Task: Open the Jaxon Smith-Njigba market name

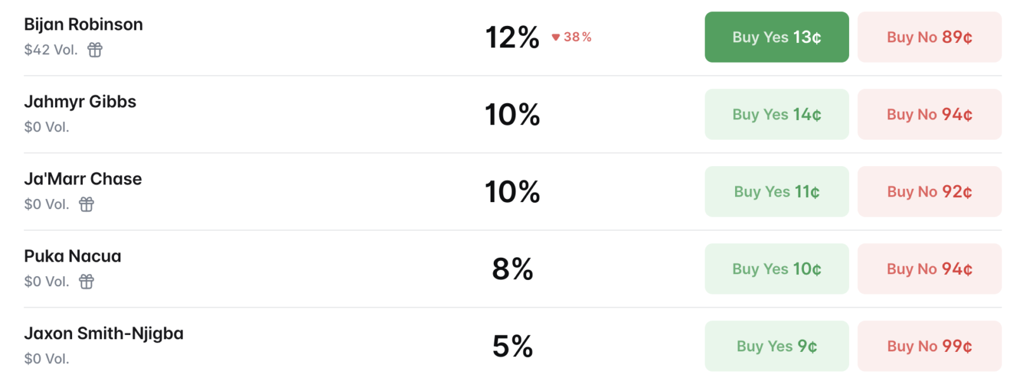Action: tap(104, 334)
